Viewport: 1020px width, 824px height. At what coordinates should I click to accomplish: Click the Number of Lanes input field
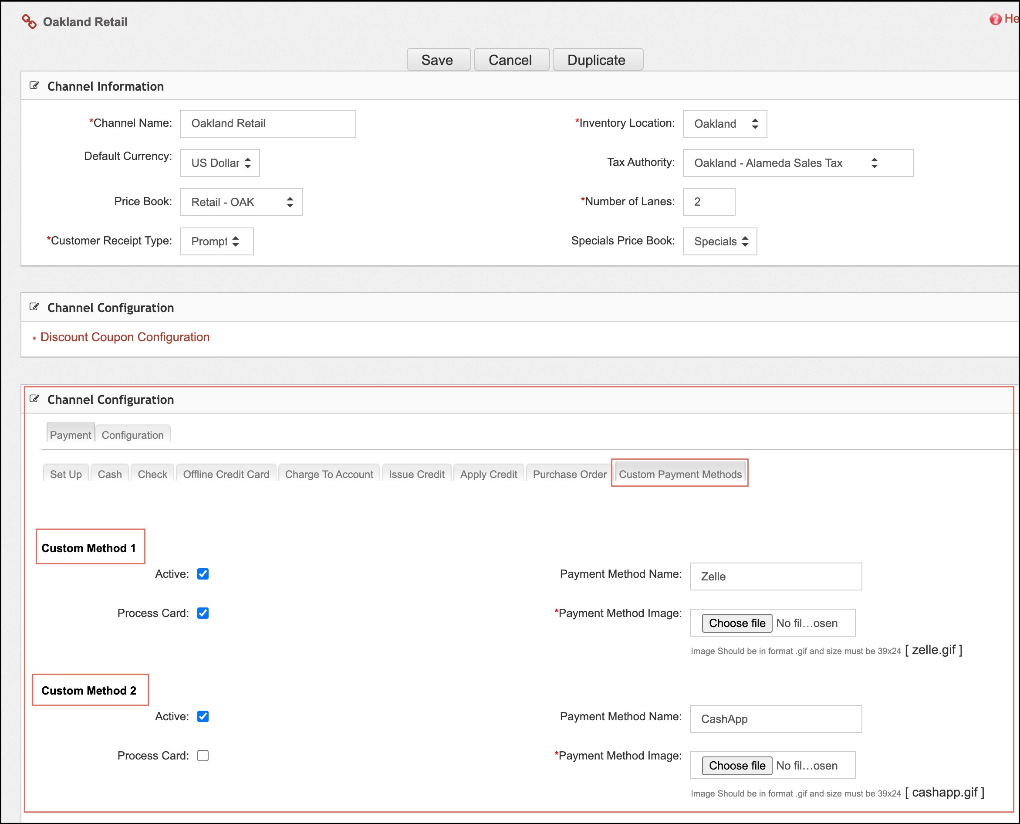(x=709, y=202)
